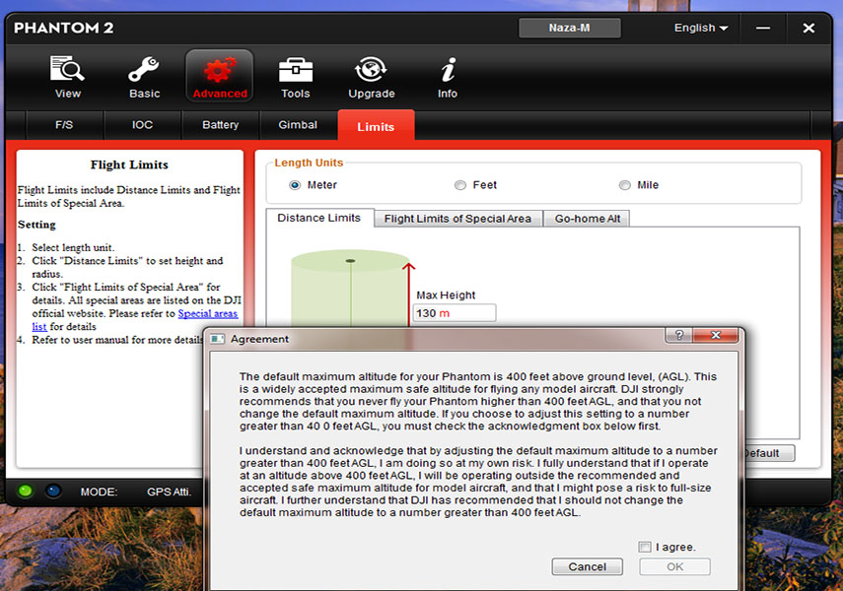The height and width of the screenshot is (591, 843).
Task: Select the Mile length unit
Action: [x=624, y=185]
